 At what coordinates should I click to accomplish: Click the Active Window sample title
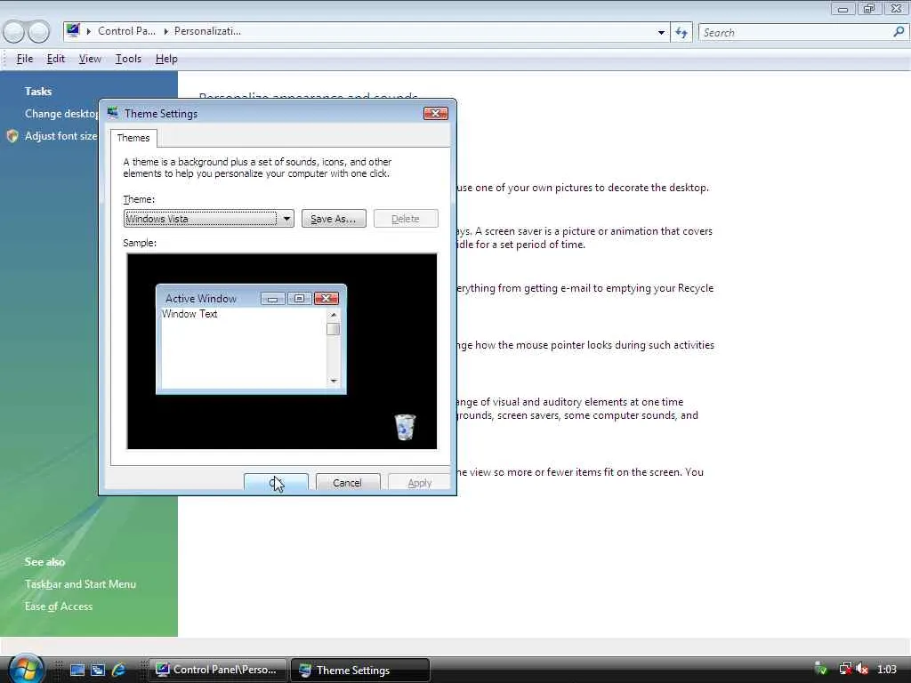tap(201, 299)
